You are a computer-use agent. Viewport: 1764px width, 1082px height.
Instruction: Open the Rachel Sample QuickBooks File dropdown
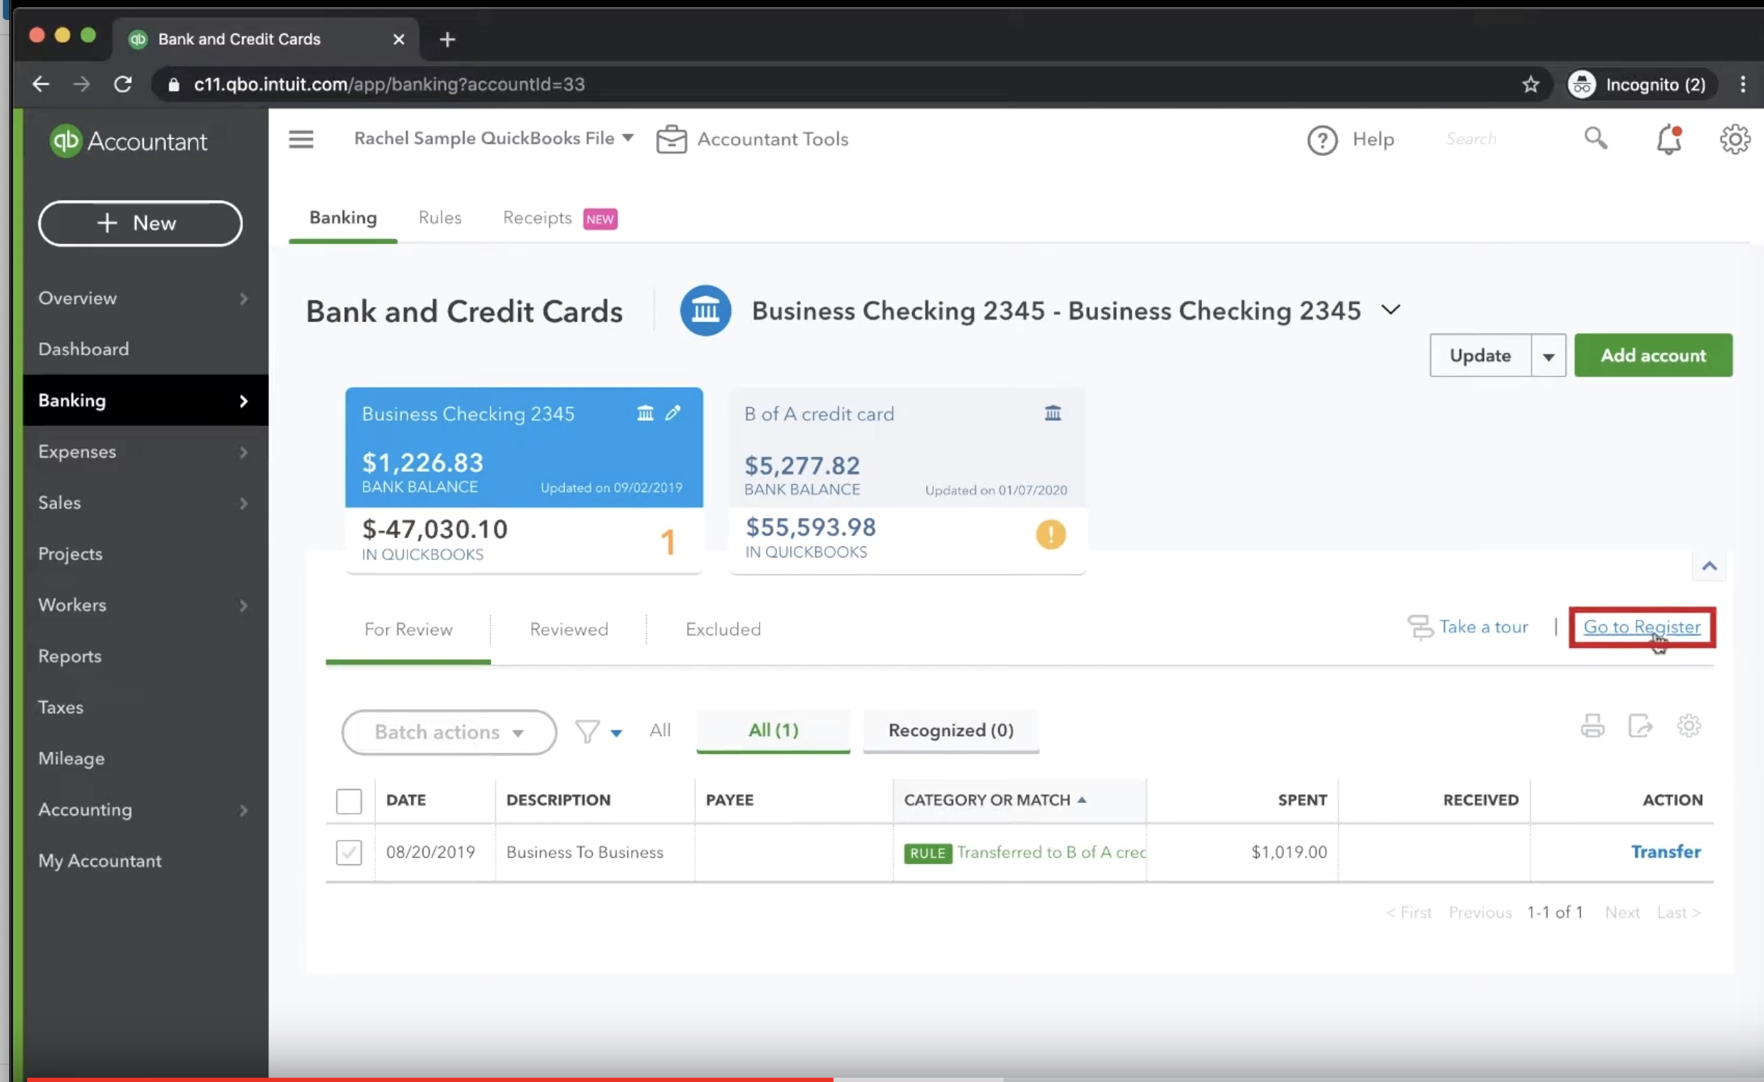494,138
